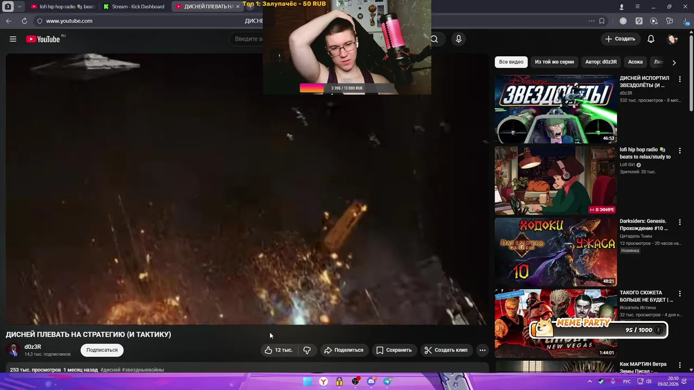The height and width of the screenshot is (390, 694).
Task: Open YouTube notifications bell
Action: pyautogui.click(x=651, y=39)
